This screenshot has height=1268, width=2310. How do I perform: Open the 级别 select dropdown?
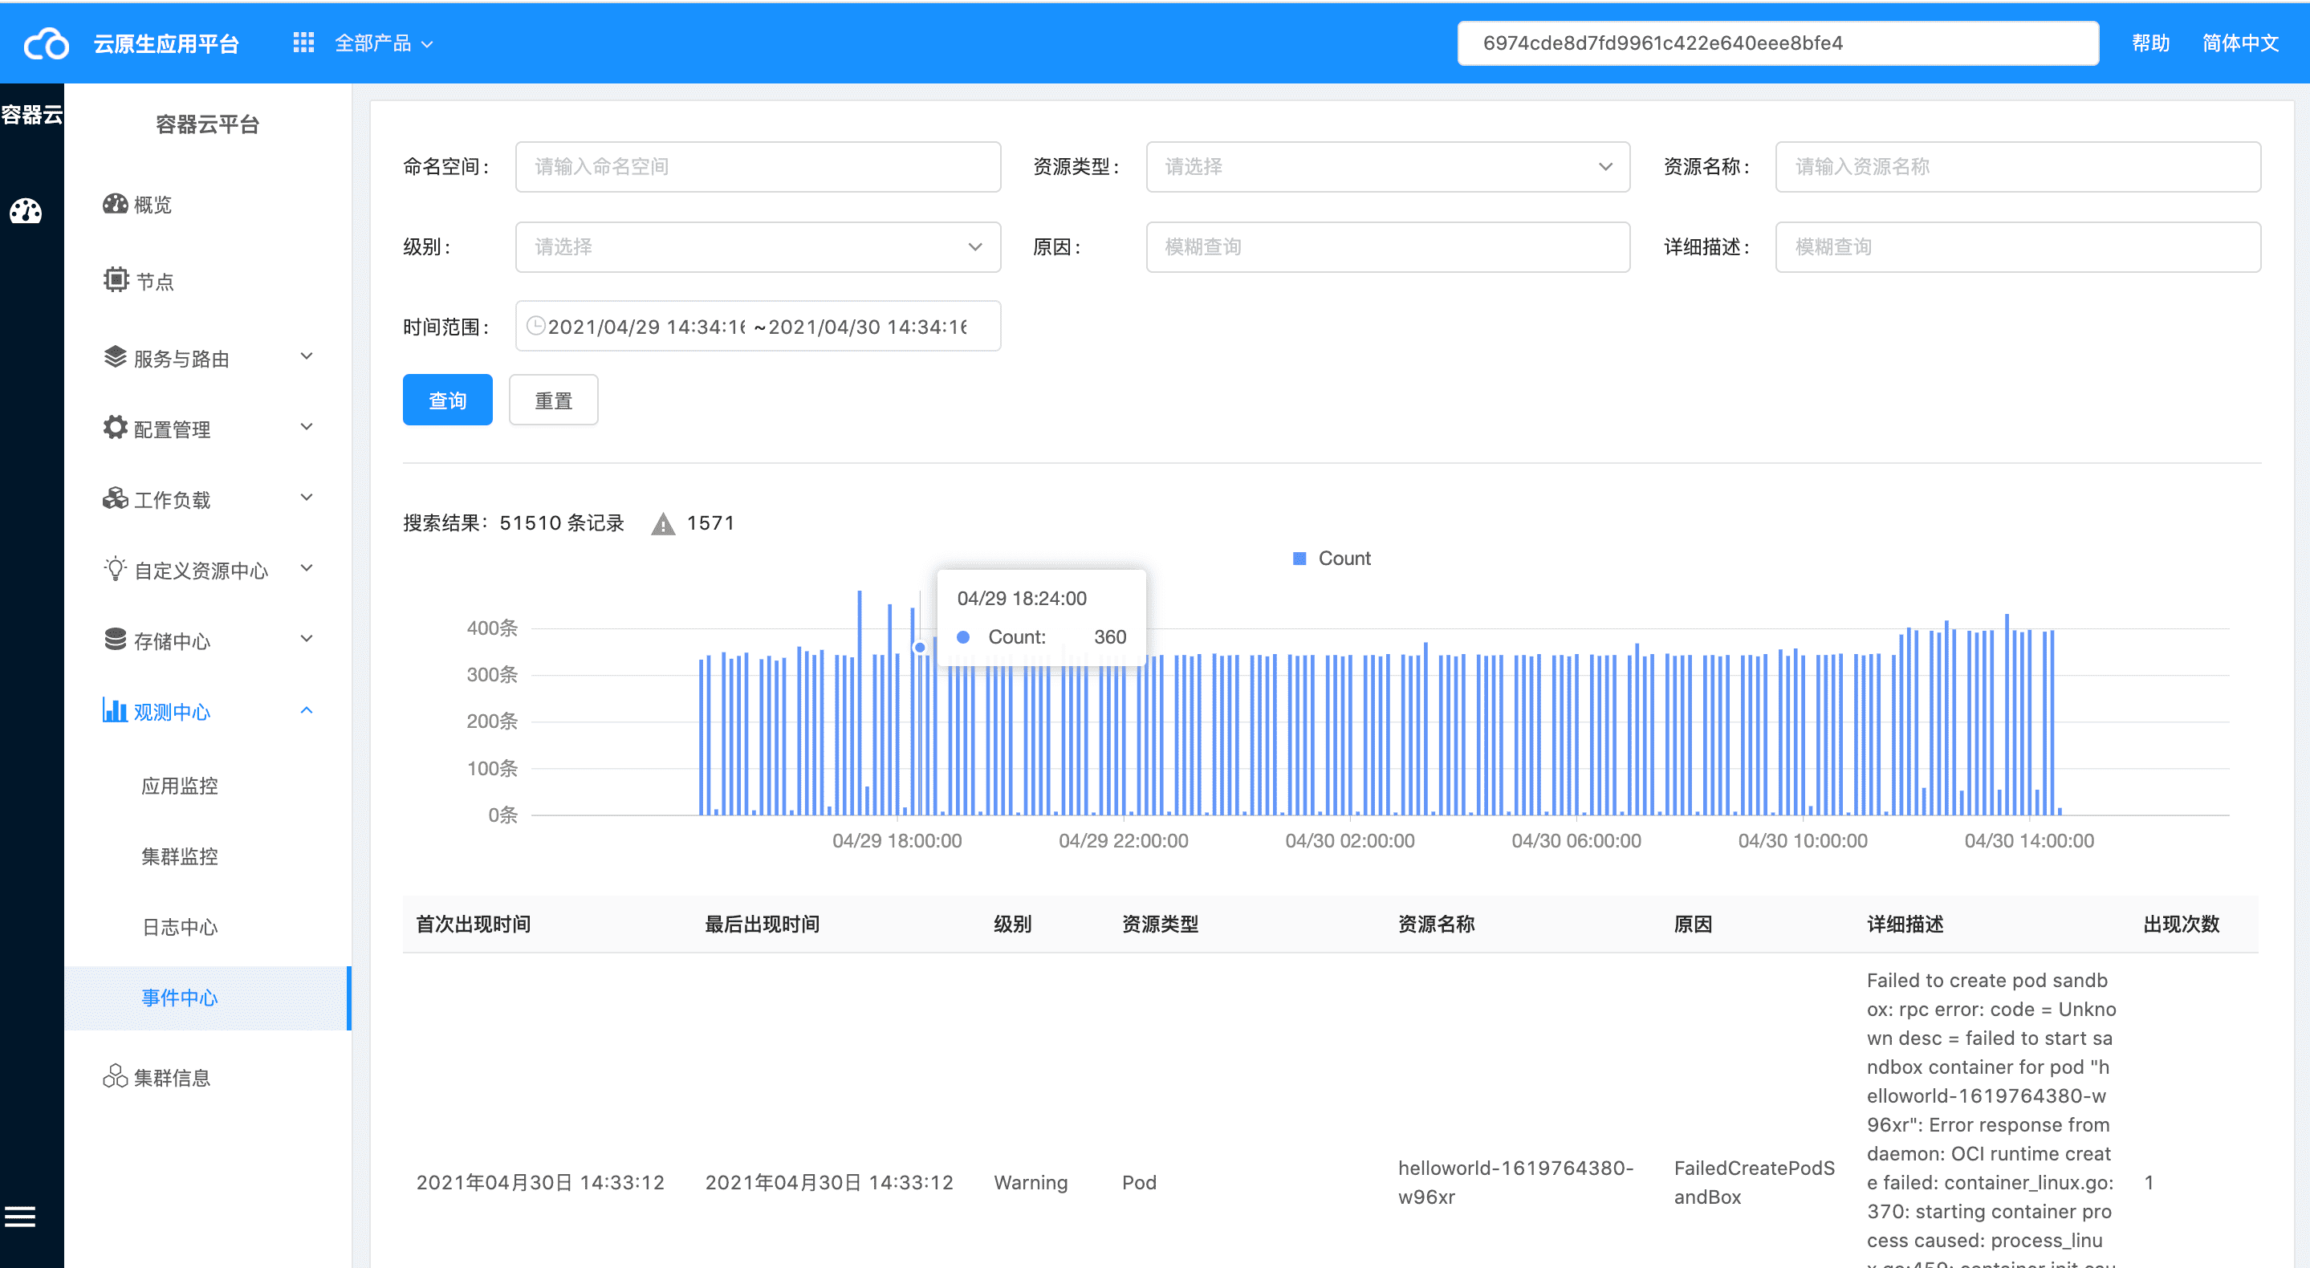[758, 246]
